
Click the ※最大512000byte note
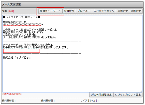point(12,94)
